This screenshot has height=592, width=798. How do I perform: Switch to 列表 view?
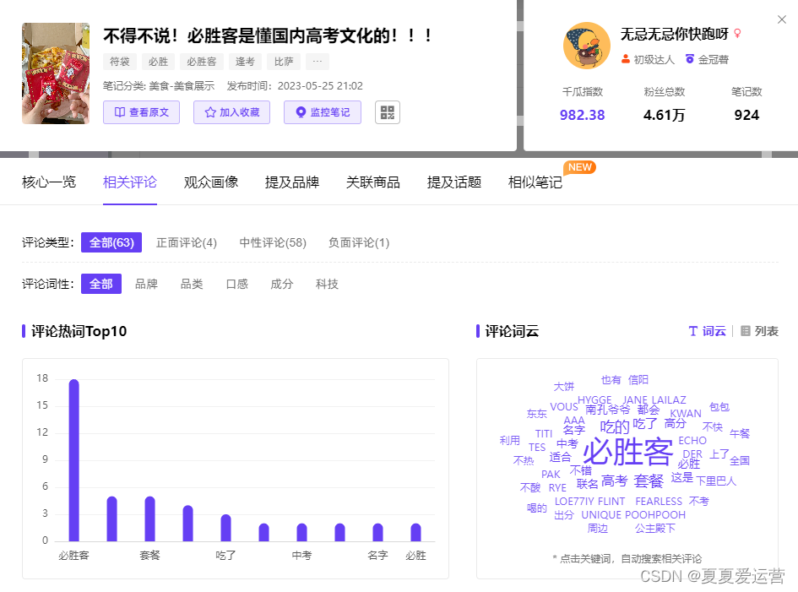coord(759,331)
